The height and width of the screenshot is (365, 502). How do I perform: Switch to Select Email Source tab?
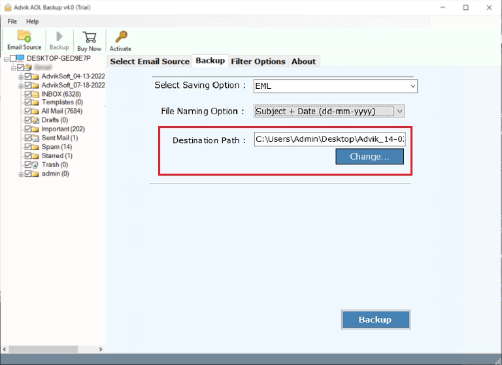point(150,61)
